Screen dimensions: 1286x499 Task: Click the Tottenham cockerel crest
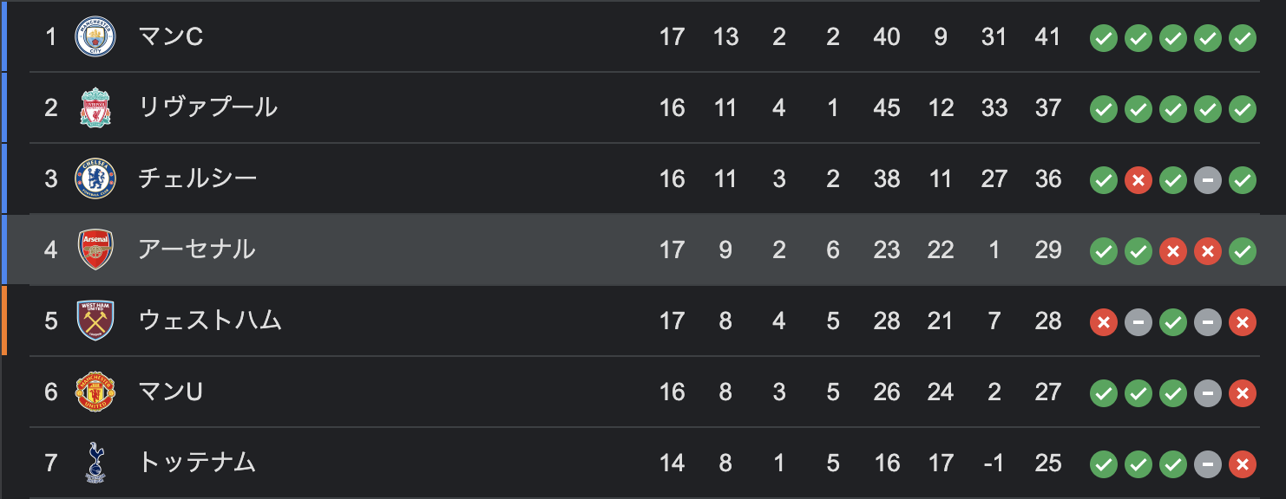point(95,463)
